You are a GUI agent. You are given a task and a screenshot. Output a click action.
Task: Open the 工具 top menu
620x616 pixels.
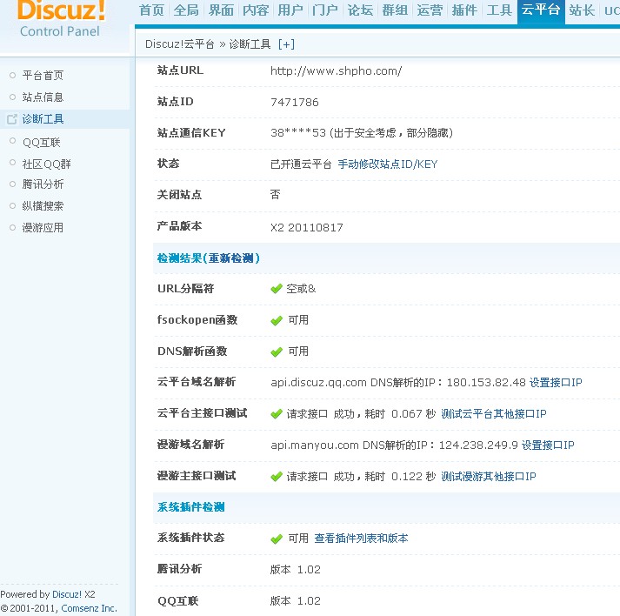(x=499, y=10)
